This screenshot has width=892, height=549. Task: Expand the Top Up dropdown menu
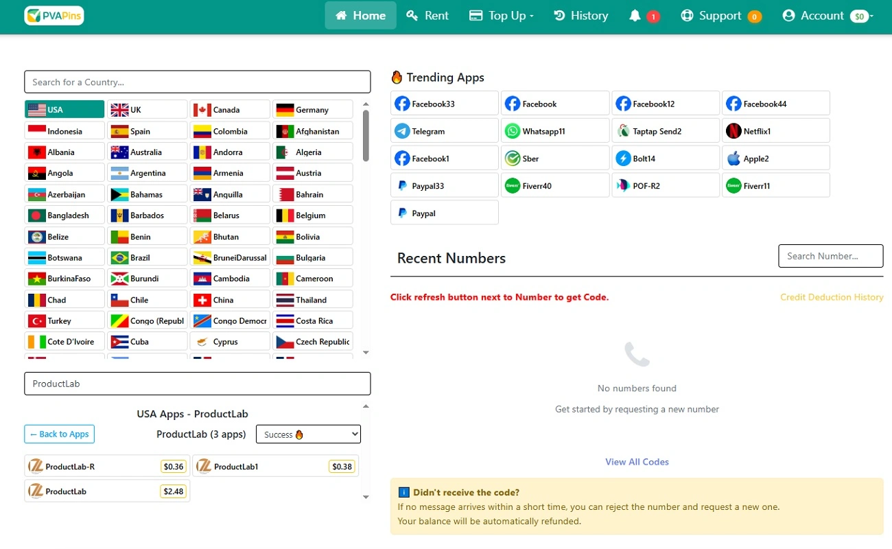(x=502, y=16)
